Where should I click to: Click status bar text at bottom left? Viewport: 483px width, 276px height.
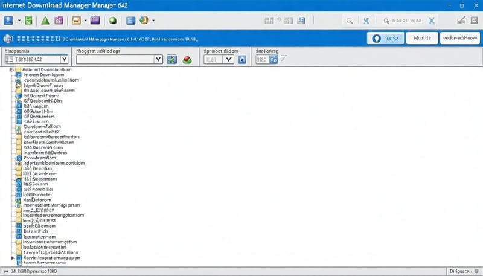(x=34, y=271)
